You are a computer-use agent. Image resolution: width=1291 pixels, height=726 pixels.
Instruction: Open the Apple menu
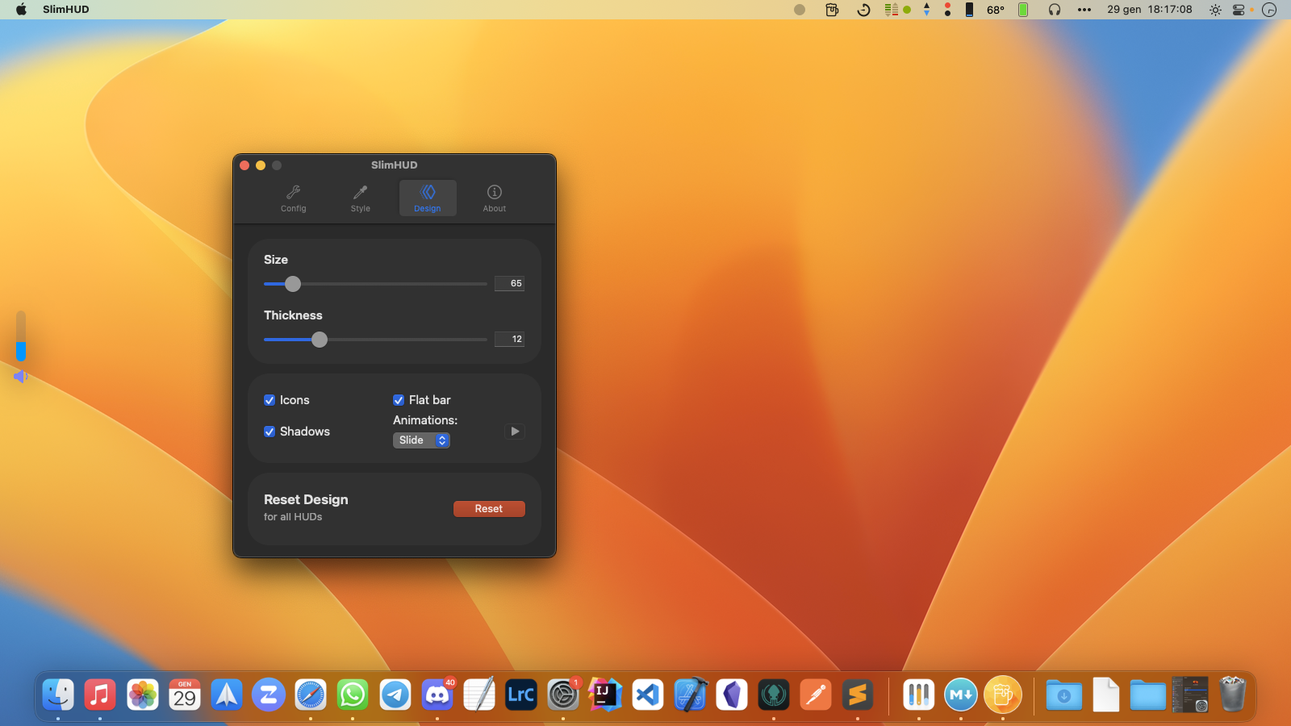point(21,10)
